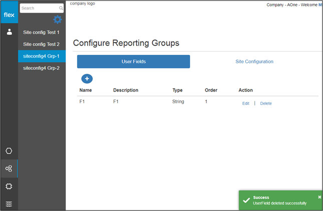Viewport: 323px width, 211px height.
Task: Close the success notification
Action: (319, 197)
